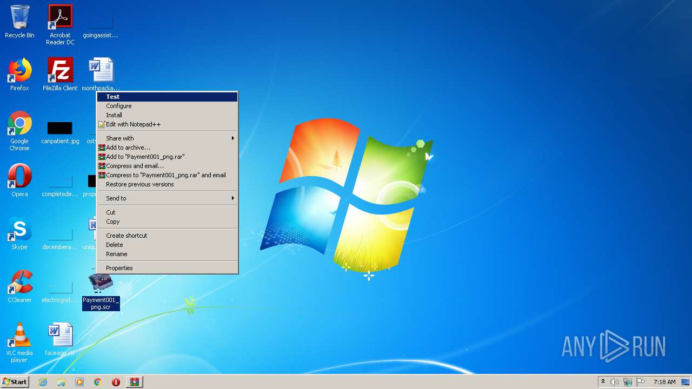Open the Action Center flag icon

pos(641,382)
